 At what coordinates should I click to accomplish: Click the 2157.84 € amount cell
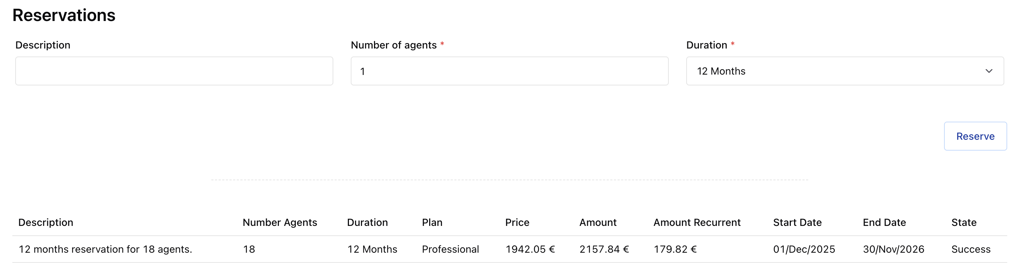(604, 249)
